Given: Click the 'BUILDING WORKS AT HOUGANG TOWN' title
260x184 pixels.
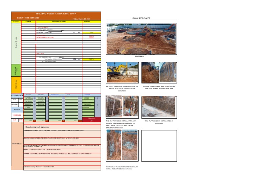Looking at the screenshot, I should [x=56, y=14].
